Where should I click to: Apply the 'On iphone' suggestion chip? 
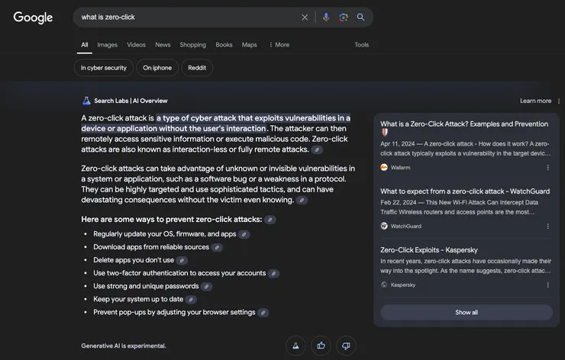pyautogui.click(x=157, y=68)
